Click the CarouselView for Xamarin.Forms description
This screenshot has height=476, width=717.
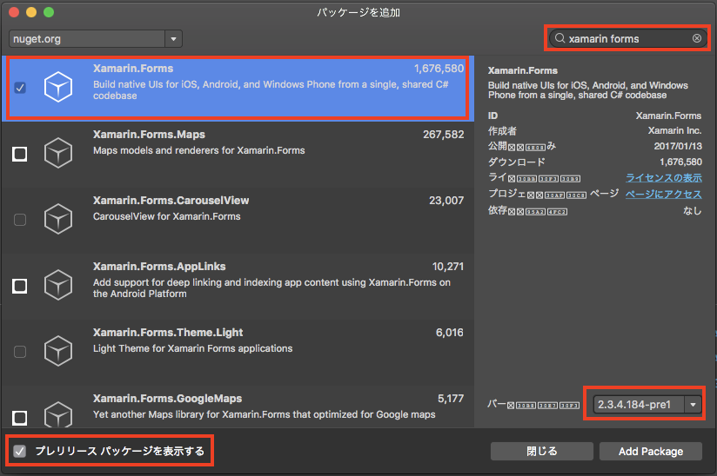tap(167, 216)
